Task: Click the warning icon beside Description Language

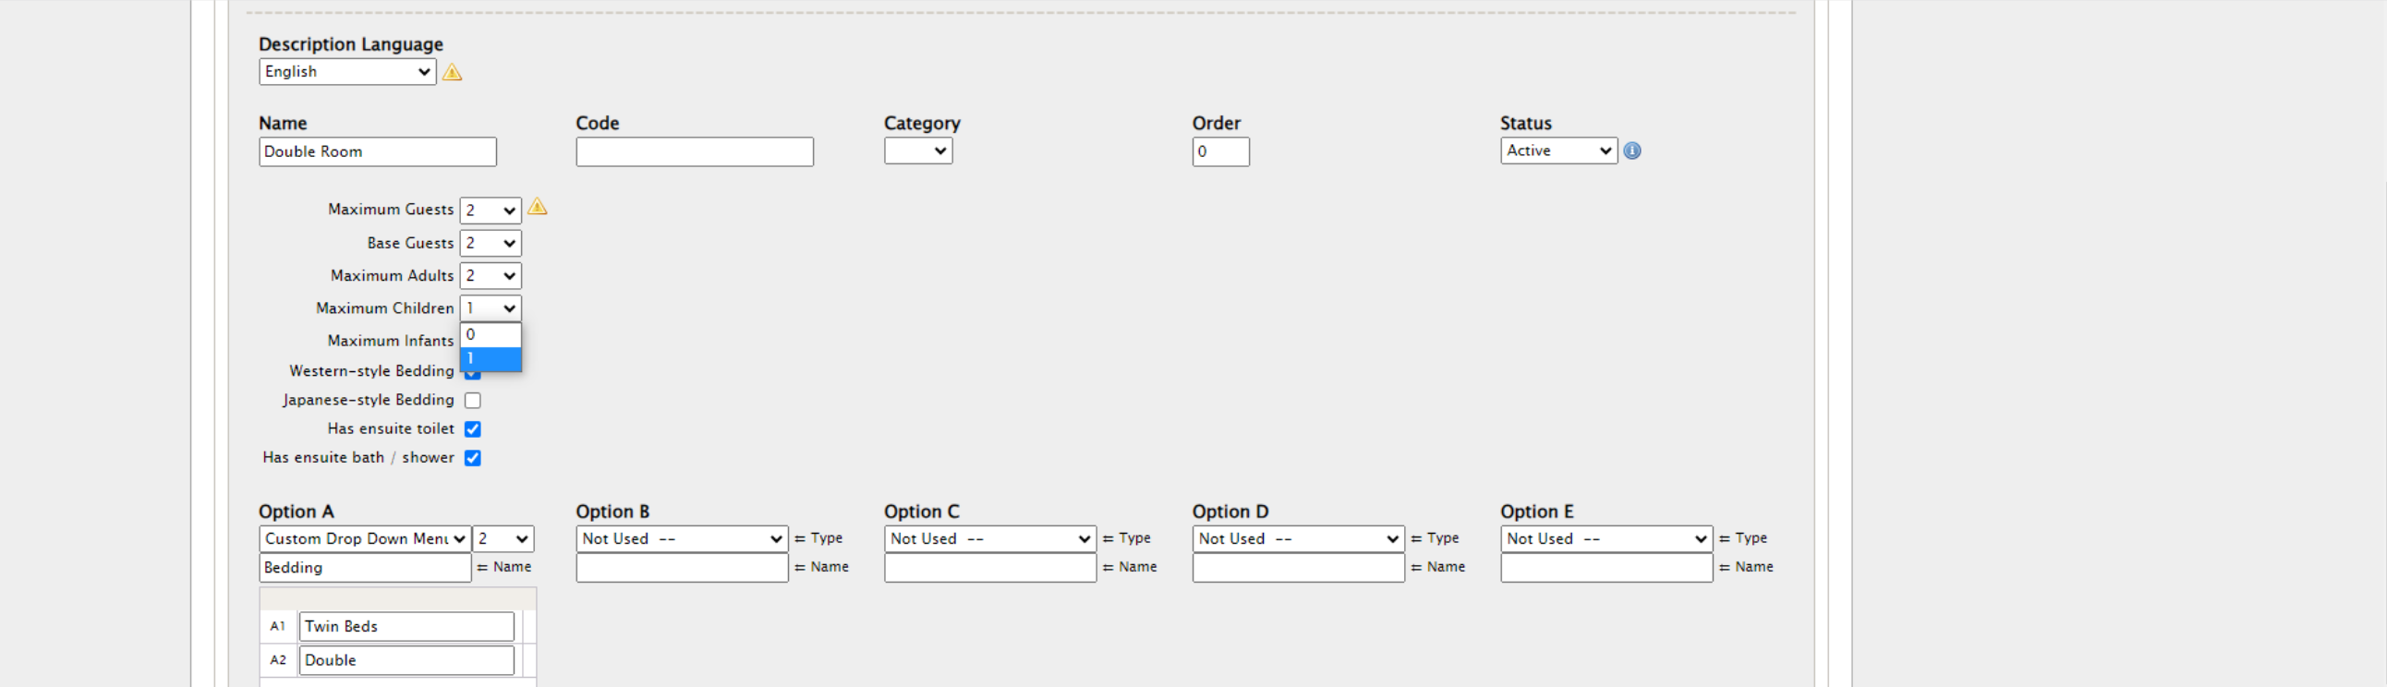Action: click(x=452, y=72)
